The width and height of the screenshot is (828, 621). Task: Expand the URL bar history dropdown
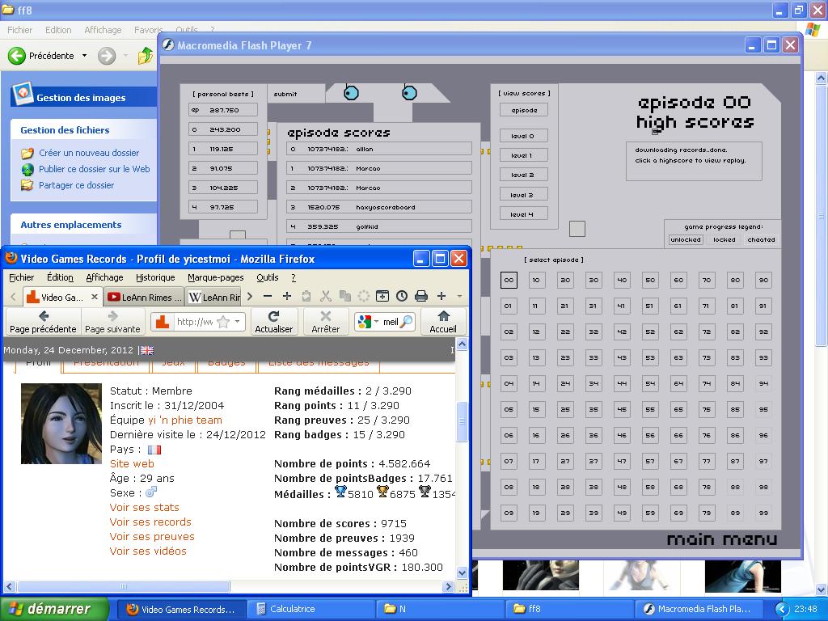pos(239,322)
